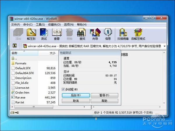Click the 取消 button in the dialog

pyautogui.click(x=76, y=101)
